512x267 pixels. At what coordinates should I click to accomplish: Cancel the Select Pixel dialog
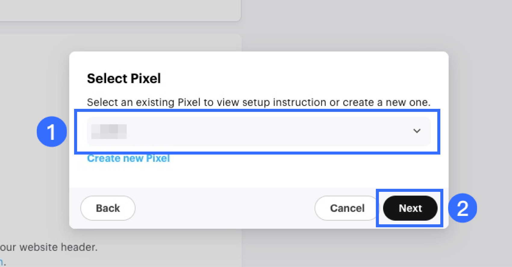pos(347,208)
